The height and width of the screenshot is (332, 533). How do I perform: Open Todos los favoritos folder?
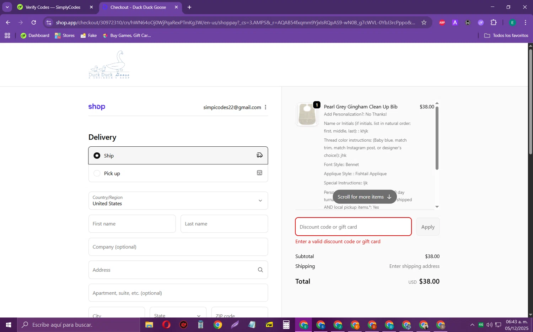506,35
